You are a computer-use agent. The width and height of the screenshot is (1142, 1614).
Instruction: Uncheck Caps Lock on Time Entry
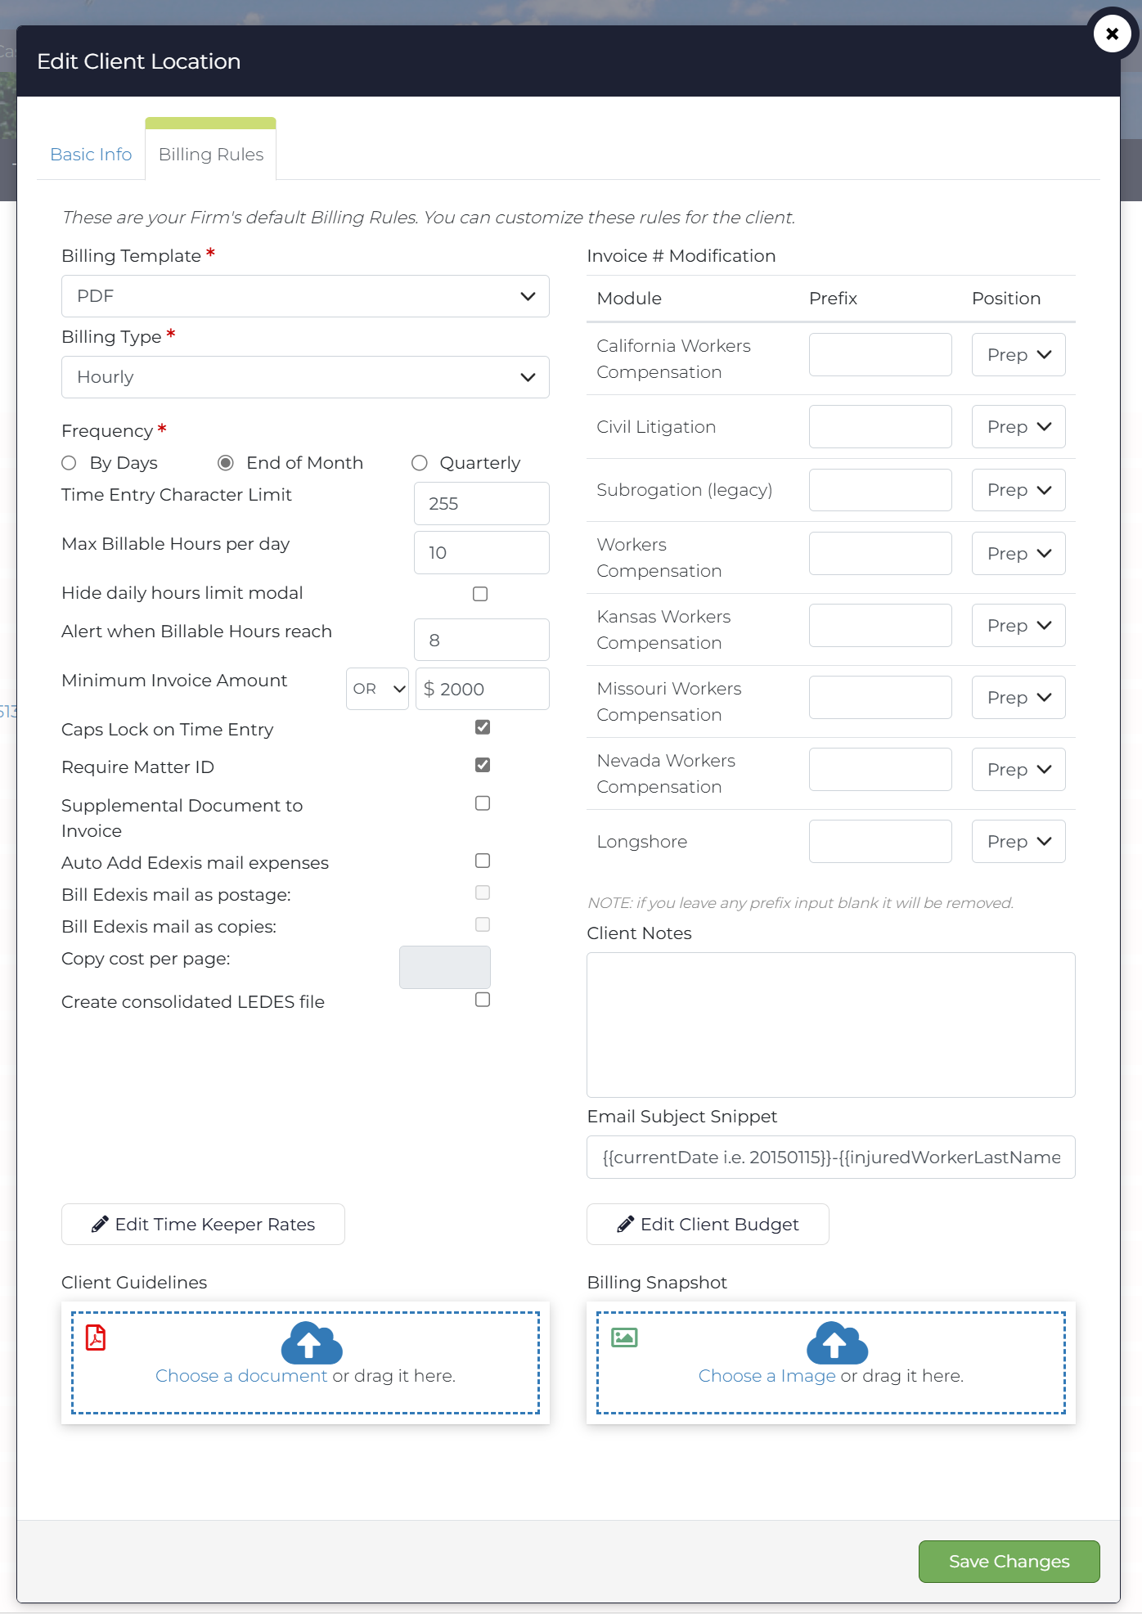(483, 727)
